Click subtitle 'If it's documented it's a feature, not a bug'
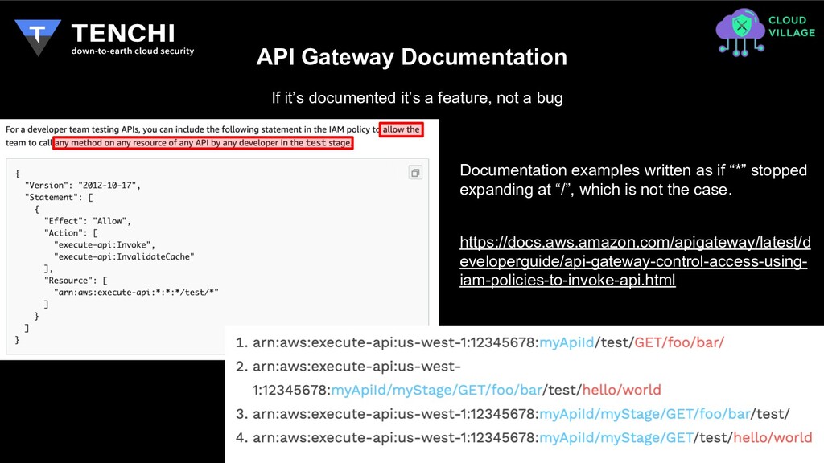This screenshot has height=463, width=824. click(x=418, y=97)
